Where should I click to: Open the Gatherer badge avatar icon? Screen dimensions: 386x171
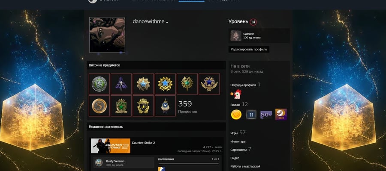click(x=236, y=35)
